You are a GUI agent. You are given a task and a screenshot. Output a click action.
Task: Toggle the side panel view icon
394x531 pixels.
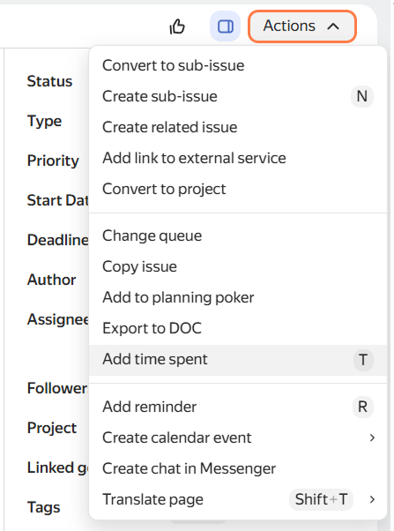coord(225,26)
